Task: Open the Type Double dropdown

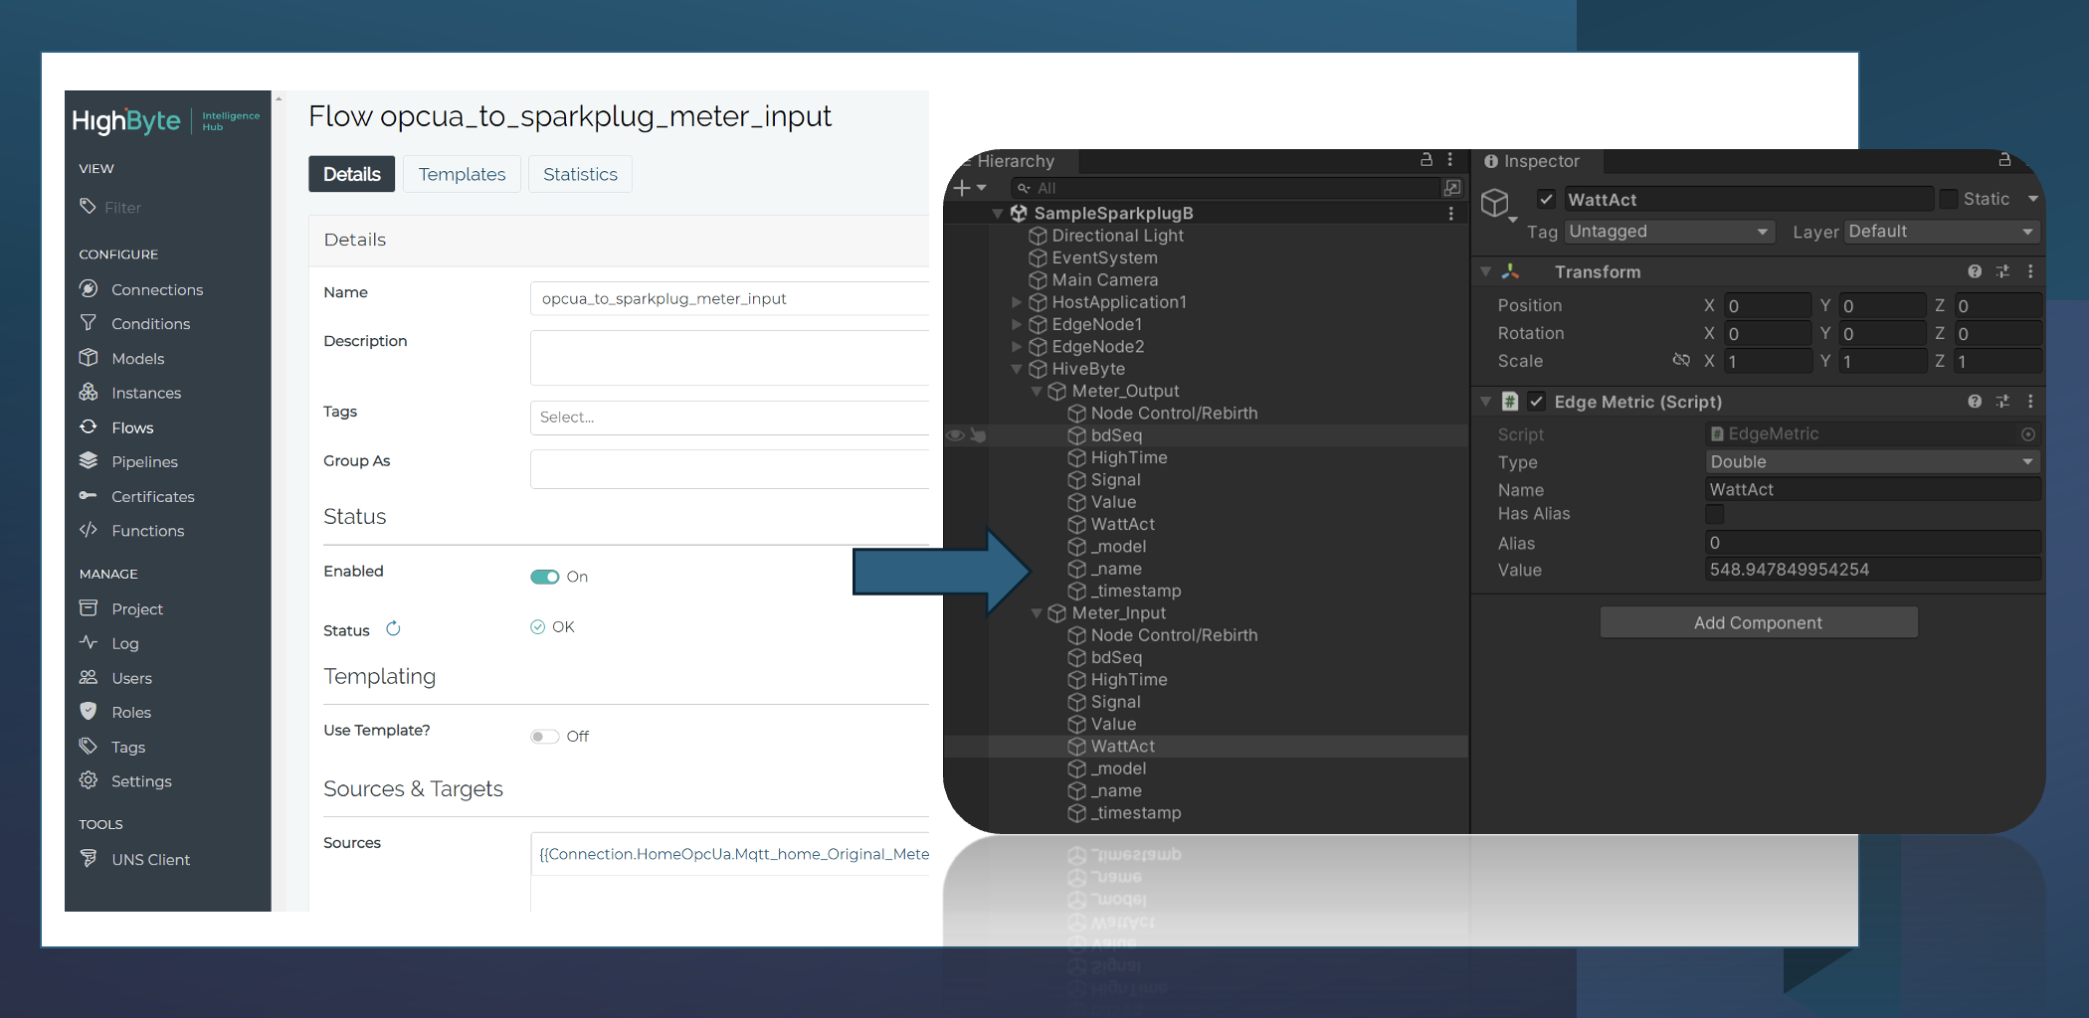Action: pos(1873,462)
